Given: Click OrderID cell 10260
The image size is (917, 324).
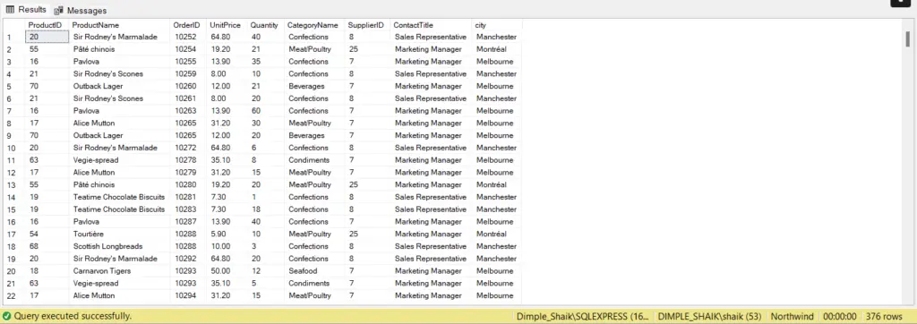Looking at the screenshot, I should [x=188, y=86].
